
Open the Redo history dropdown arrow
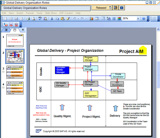coord(86,19)
